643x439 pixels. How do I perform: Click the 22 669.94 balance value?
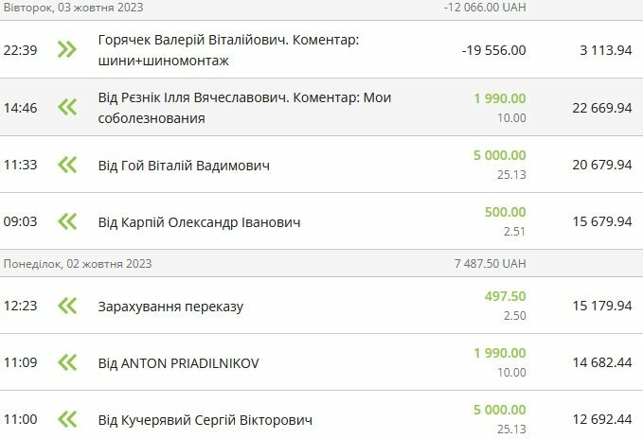pyautogui.click(x=601, y=108)
